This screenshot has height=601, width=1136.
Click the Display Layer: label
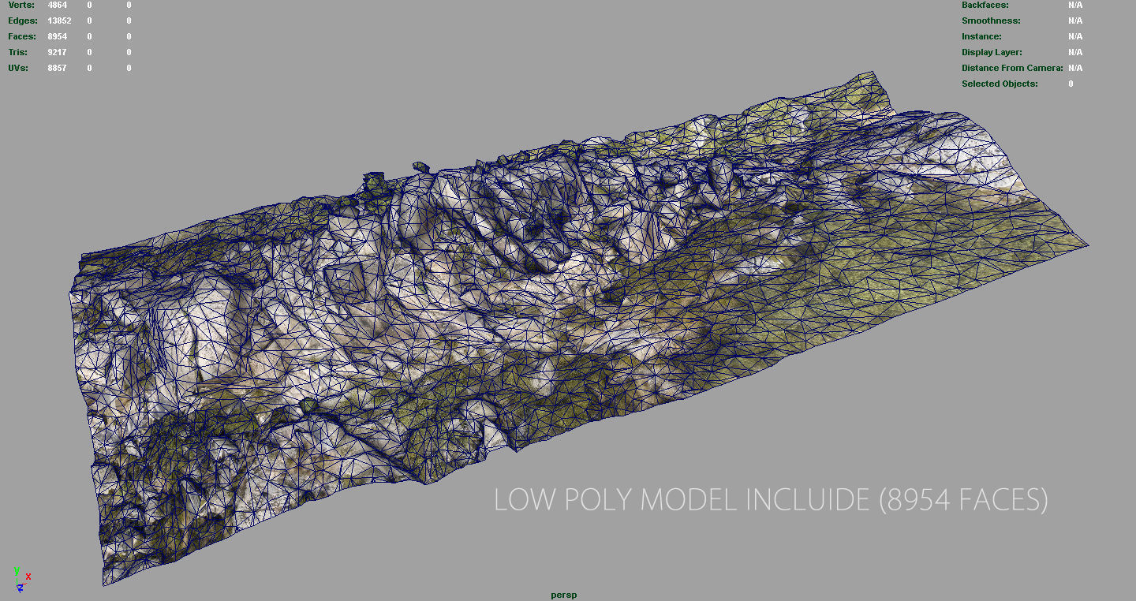(992, 52)
